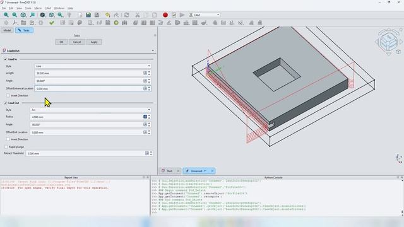Click the redo arrow icon
The width and height of the screenshot is (404, 227).
tap(116, 15)
